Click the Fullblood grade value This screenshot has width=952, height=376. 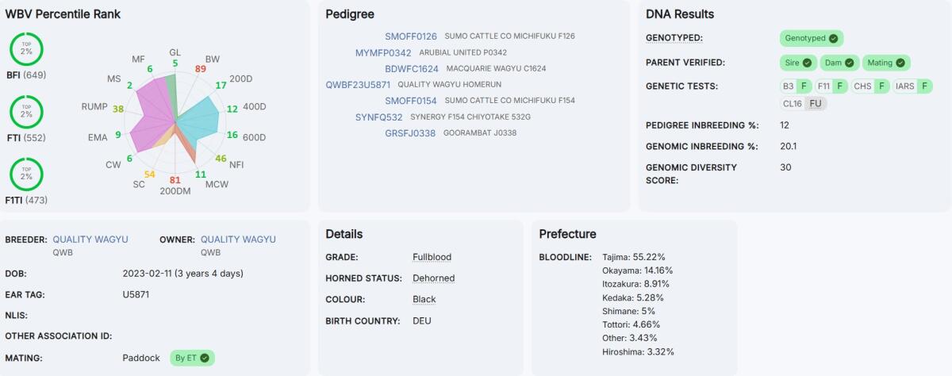tap(432, 257)
